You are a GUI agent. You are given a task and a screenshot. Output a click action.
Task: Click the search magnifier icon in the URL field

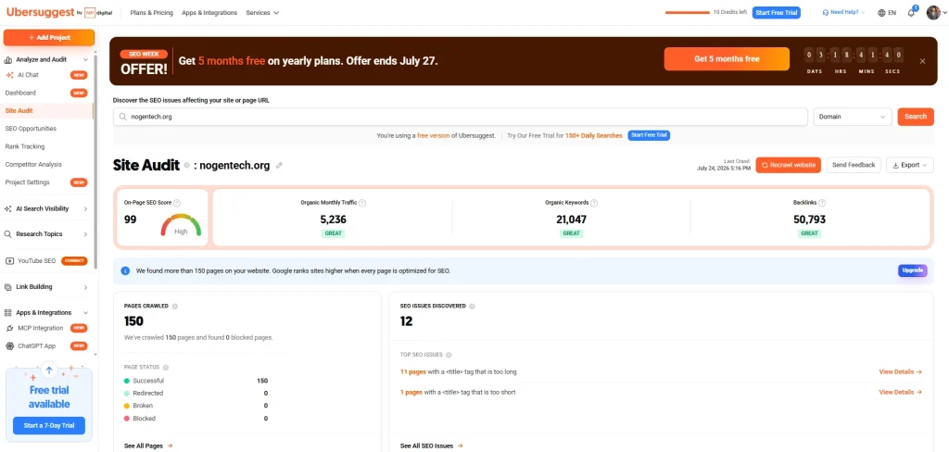123,117
